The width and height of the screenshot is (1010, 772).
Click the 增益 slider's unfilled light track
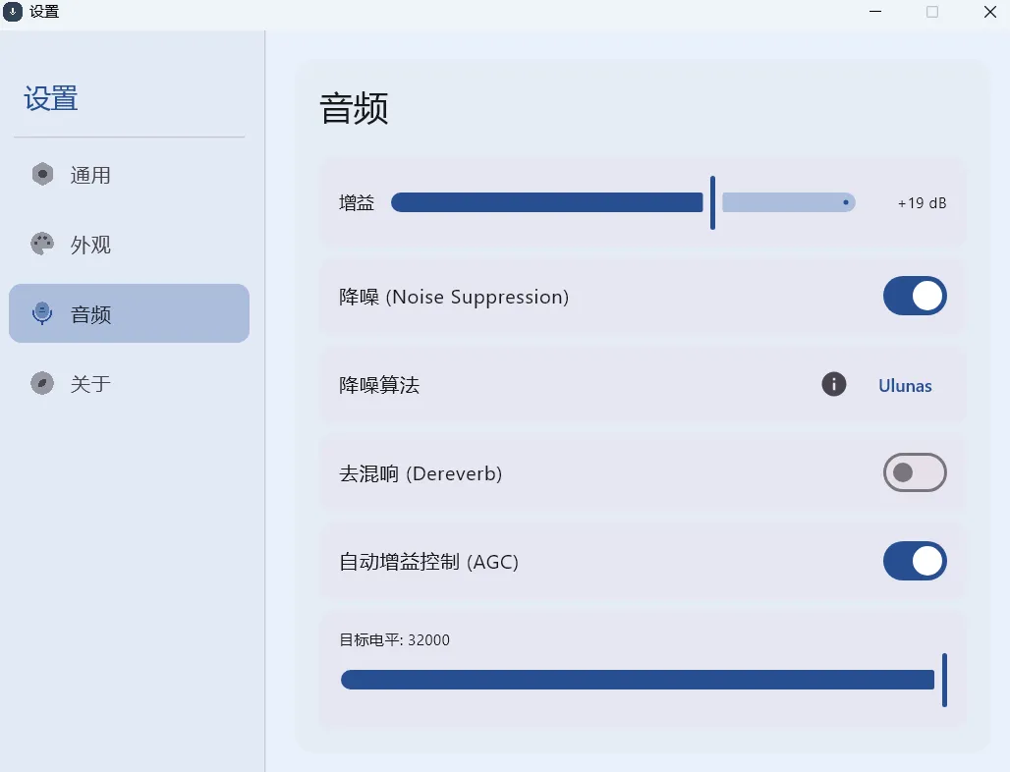[786, 202]
